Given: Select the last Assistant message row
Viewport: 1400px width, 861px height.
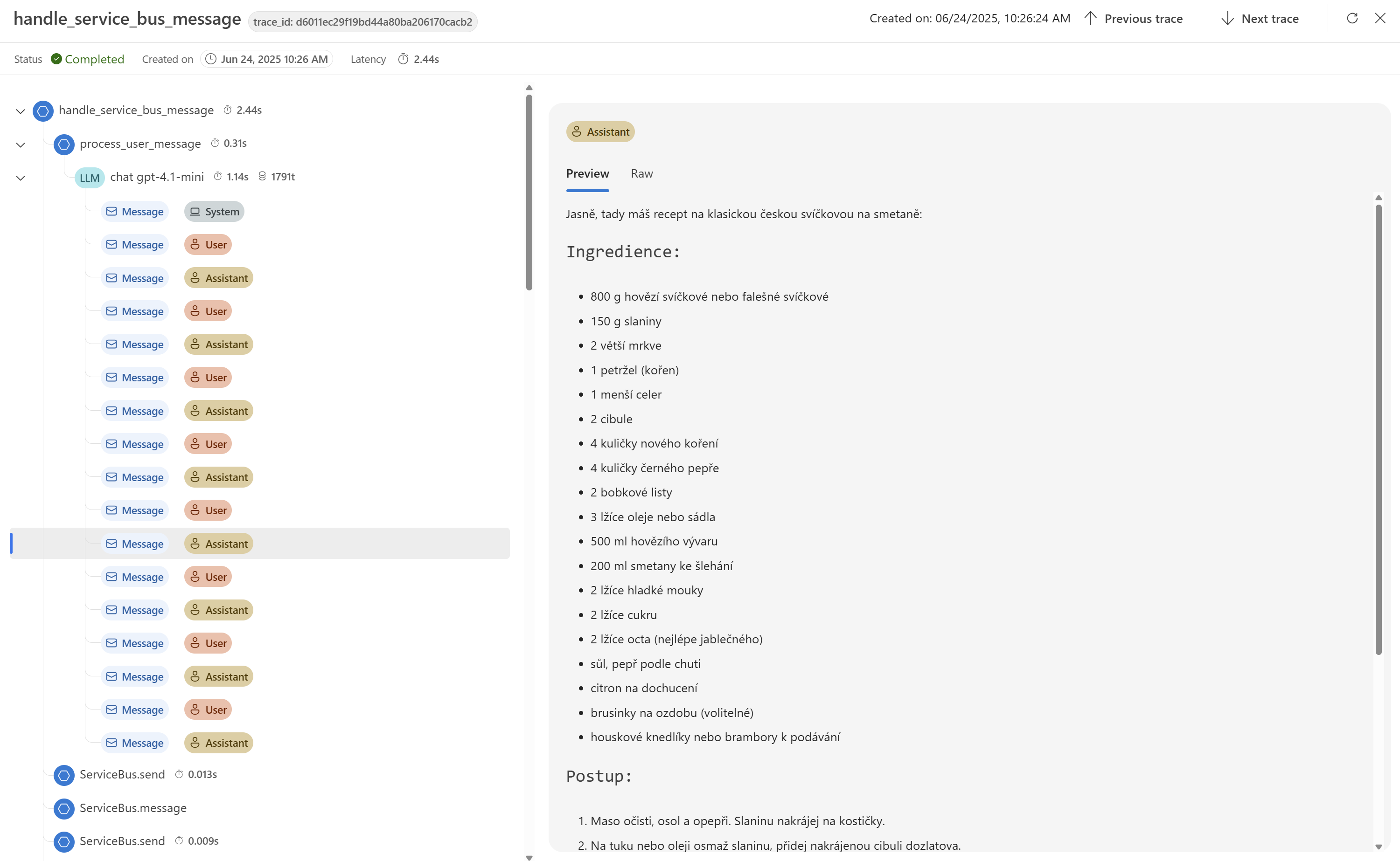Looking at the screenshot, I should click(260, 743).
